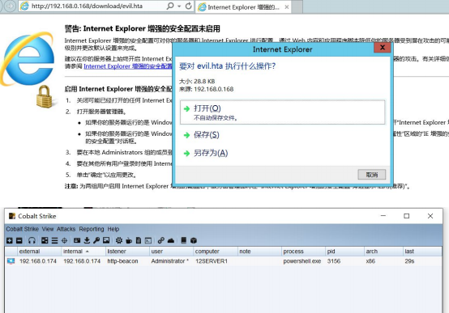Manage web server with the cloud icon

tap(171, 240)
